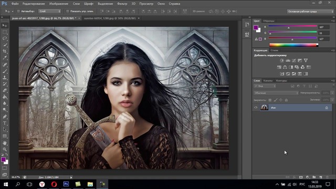Open the Фильтр menu
This screenshot has width=336, height=189.
pyautogui.click(x=122, y=4)
